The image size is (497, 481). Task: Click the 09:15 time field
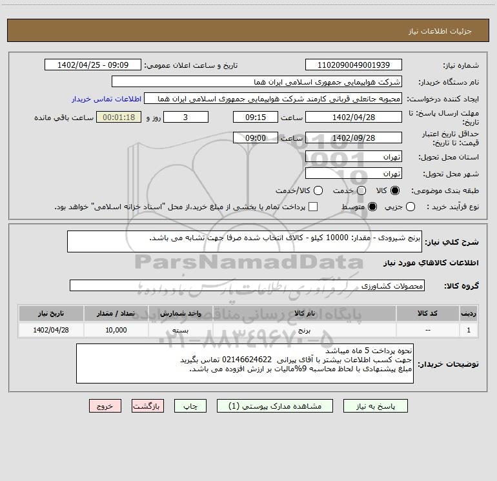[256, 118]
